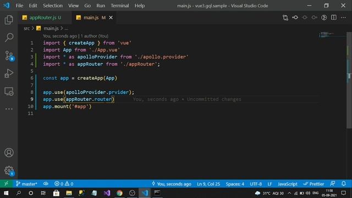Click the vertical editor scrollbar

click(349, 80)
